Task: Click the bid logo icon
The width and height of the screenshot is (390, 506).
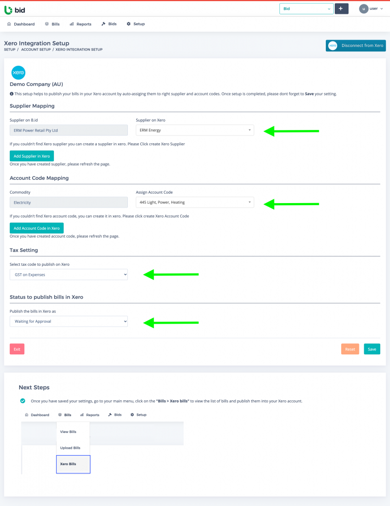Action: (x=8, y=10)
